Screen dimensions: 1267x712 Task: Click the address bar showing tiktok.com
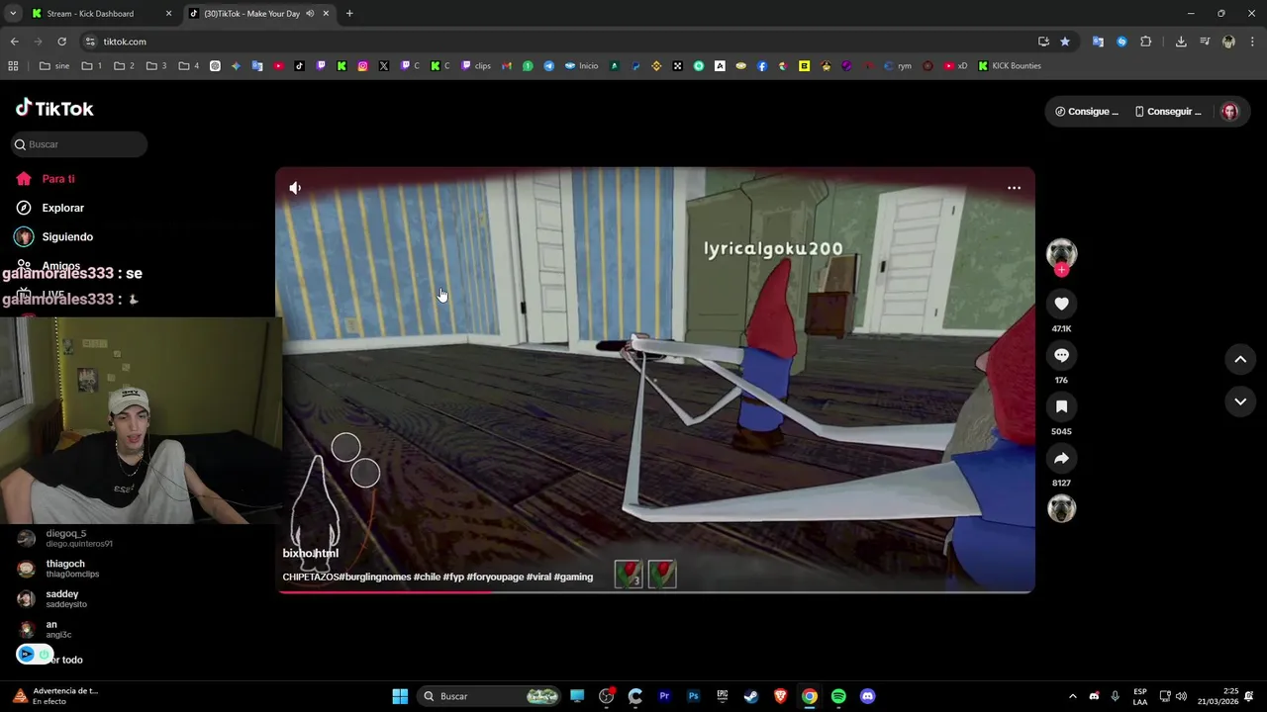(554, 42)
